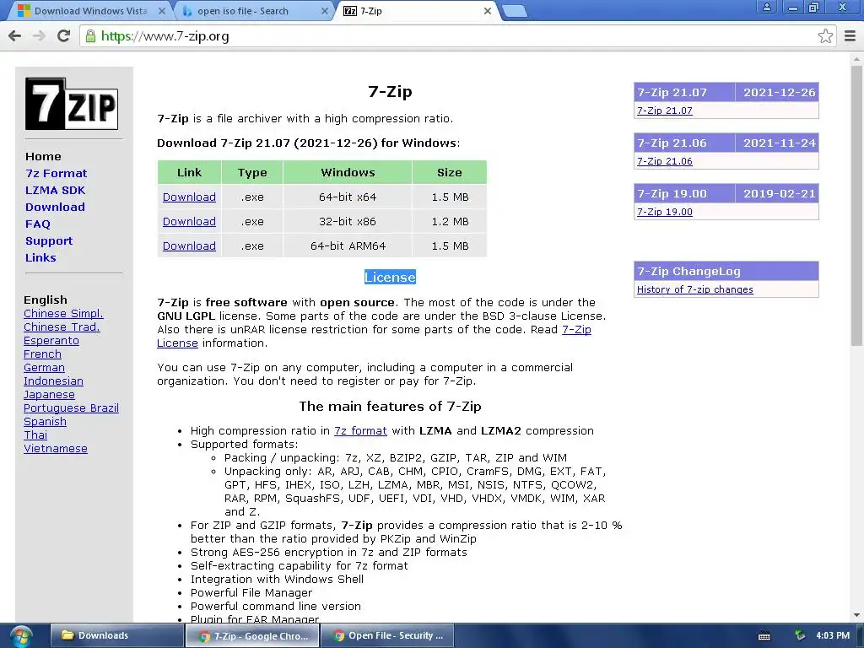Open the Download sidebar link
The image size is (864, 648).
click(55, 208)
